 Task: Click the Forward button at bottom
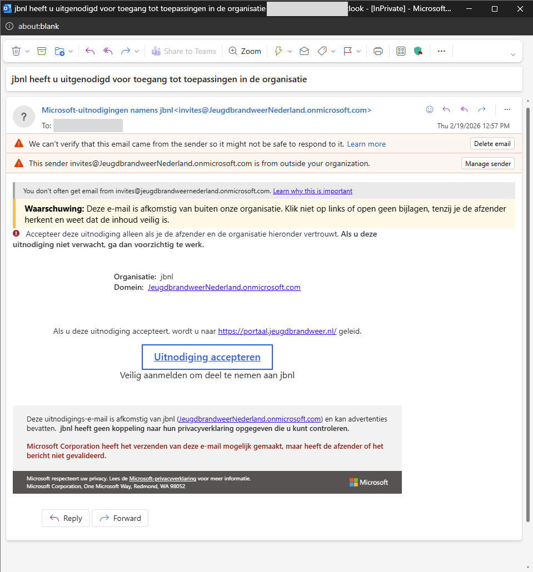click(x=120, y=518)
